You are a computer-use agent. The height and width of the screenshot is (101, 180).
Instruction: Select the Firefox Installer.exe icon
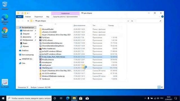40,49
